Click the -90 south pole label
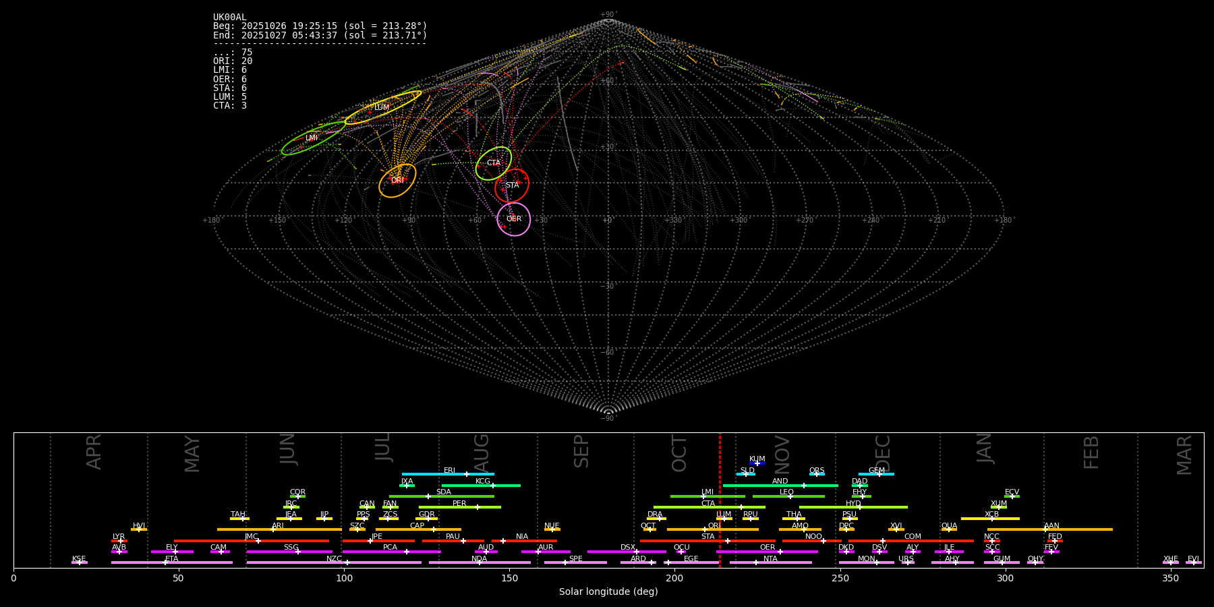This screenshot has width=1214, height=607. (x=608, y=419)
